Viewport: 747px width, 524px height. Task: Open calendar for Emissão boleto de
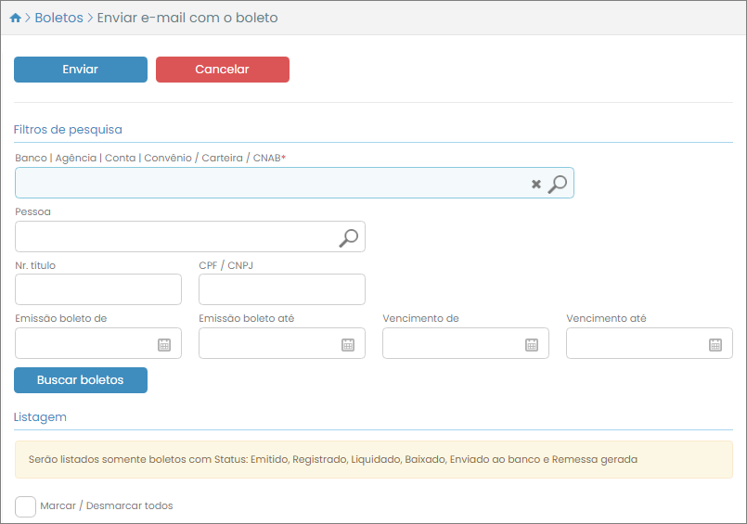click(x=164, y=344)
